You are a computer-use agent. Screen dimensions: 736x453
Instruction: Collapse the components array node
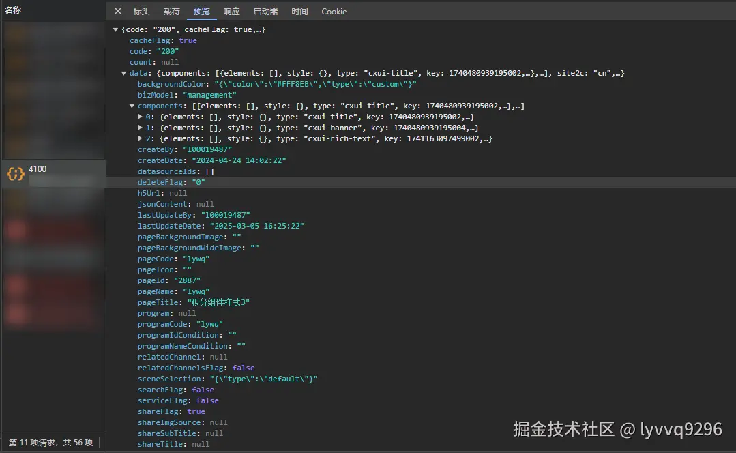132,106
